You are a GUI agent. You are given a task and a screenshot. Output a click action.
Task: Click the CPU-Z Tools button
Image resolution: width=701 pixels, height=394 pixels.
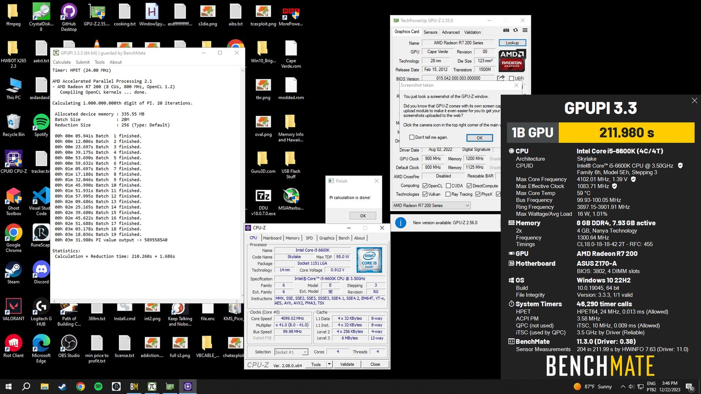(x=316, y=364)
